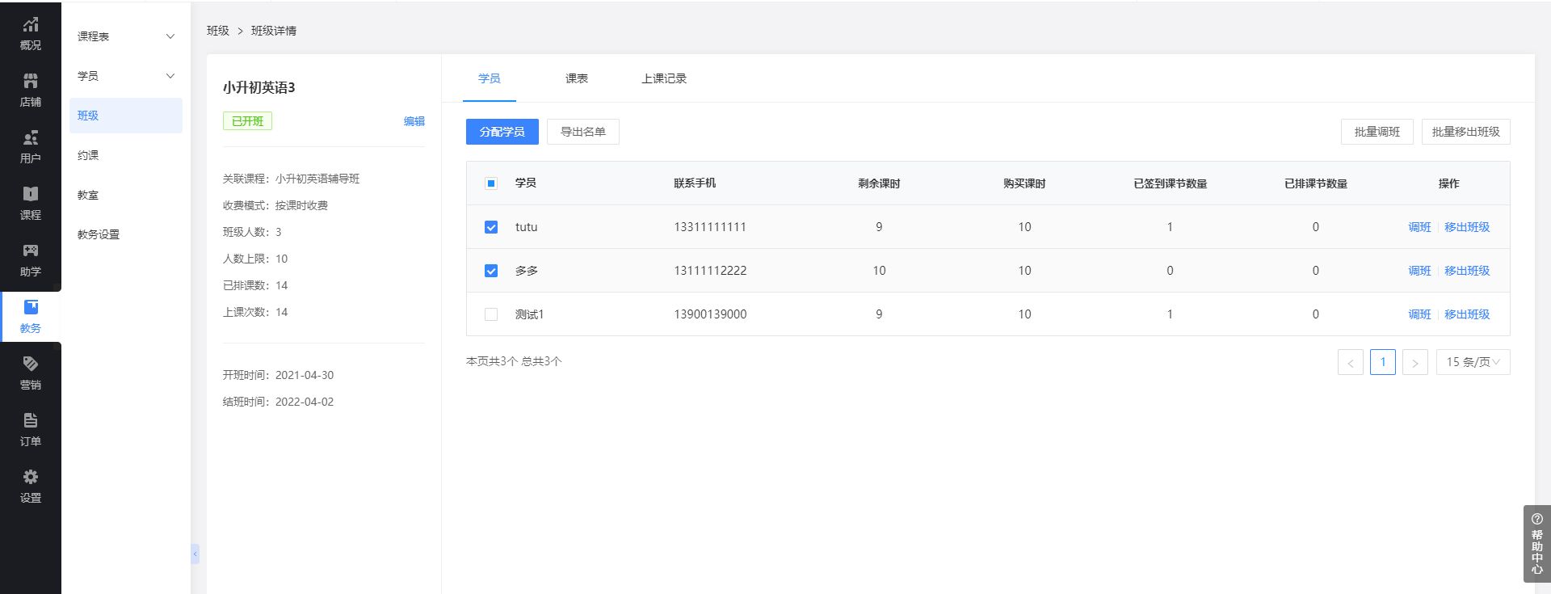The image size is (1551, 594).
Task: Click the 结班时间 2022-04-02 text
Action: click(278, 402)
